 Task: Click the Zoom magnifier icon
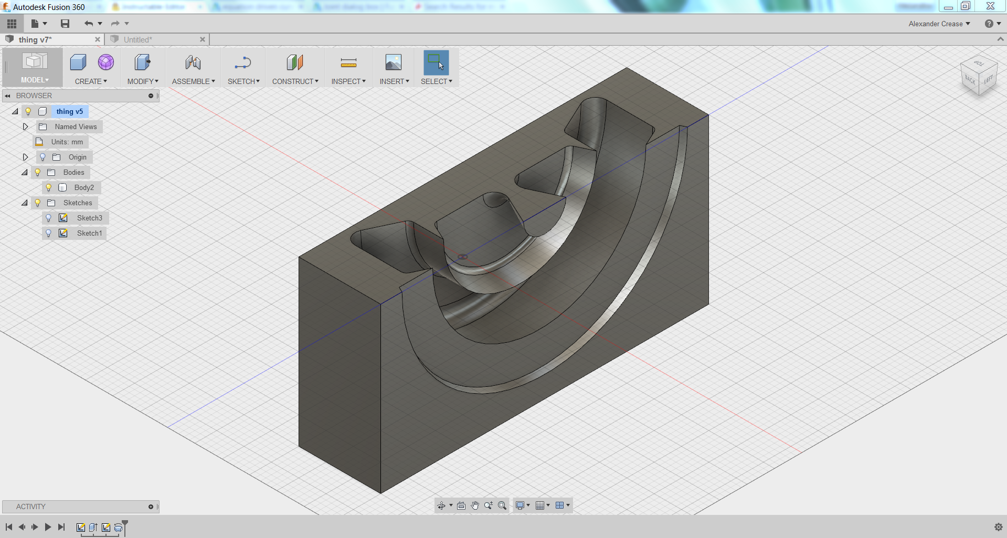(x=489, y=505)
